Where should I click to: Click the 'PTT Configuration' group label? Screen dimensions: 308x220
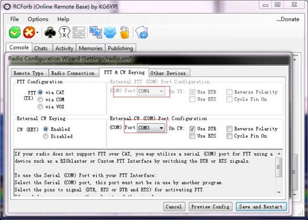[39, 82]
